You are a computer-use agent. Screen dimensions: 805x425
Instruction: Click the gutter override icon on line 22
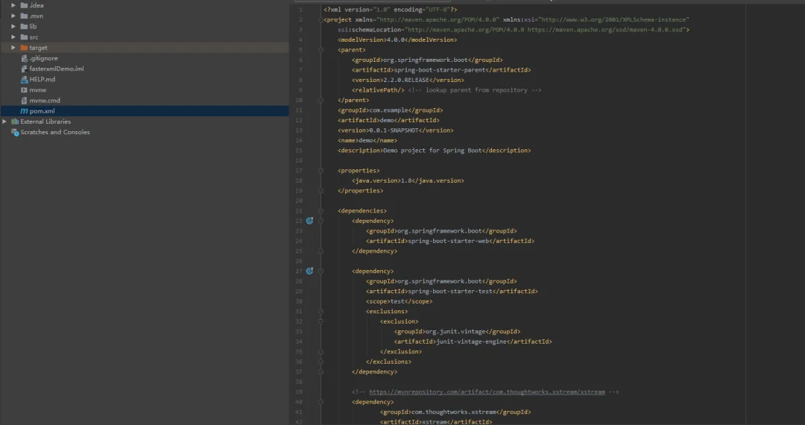pos(309,221)
